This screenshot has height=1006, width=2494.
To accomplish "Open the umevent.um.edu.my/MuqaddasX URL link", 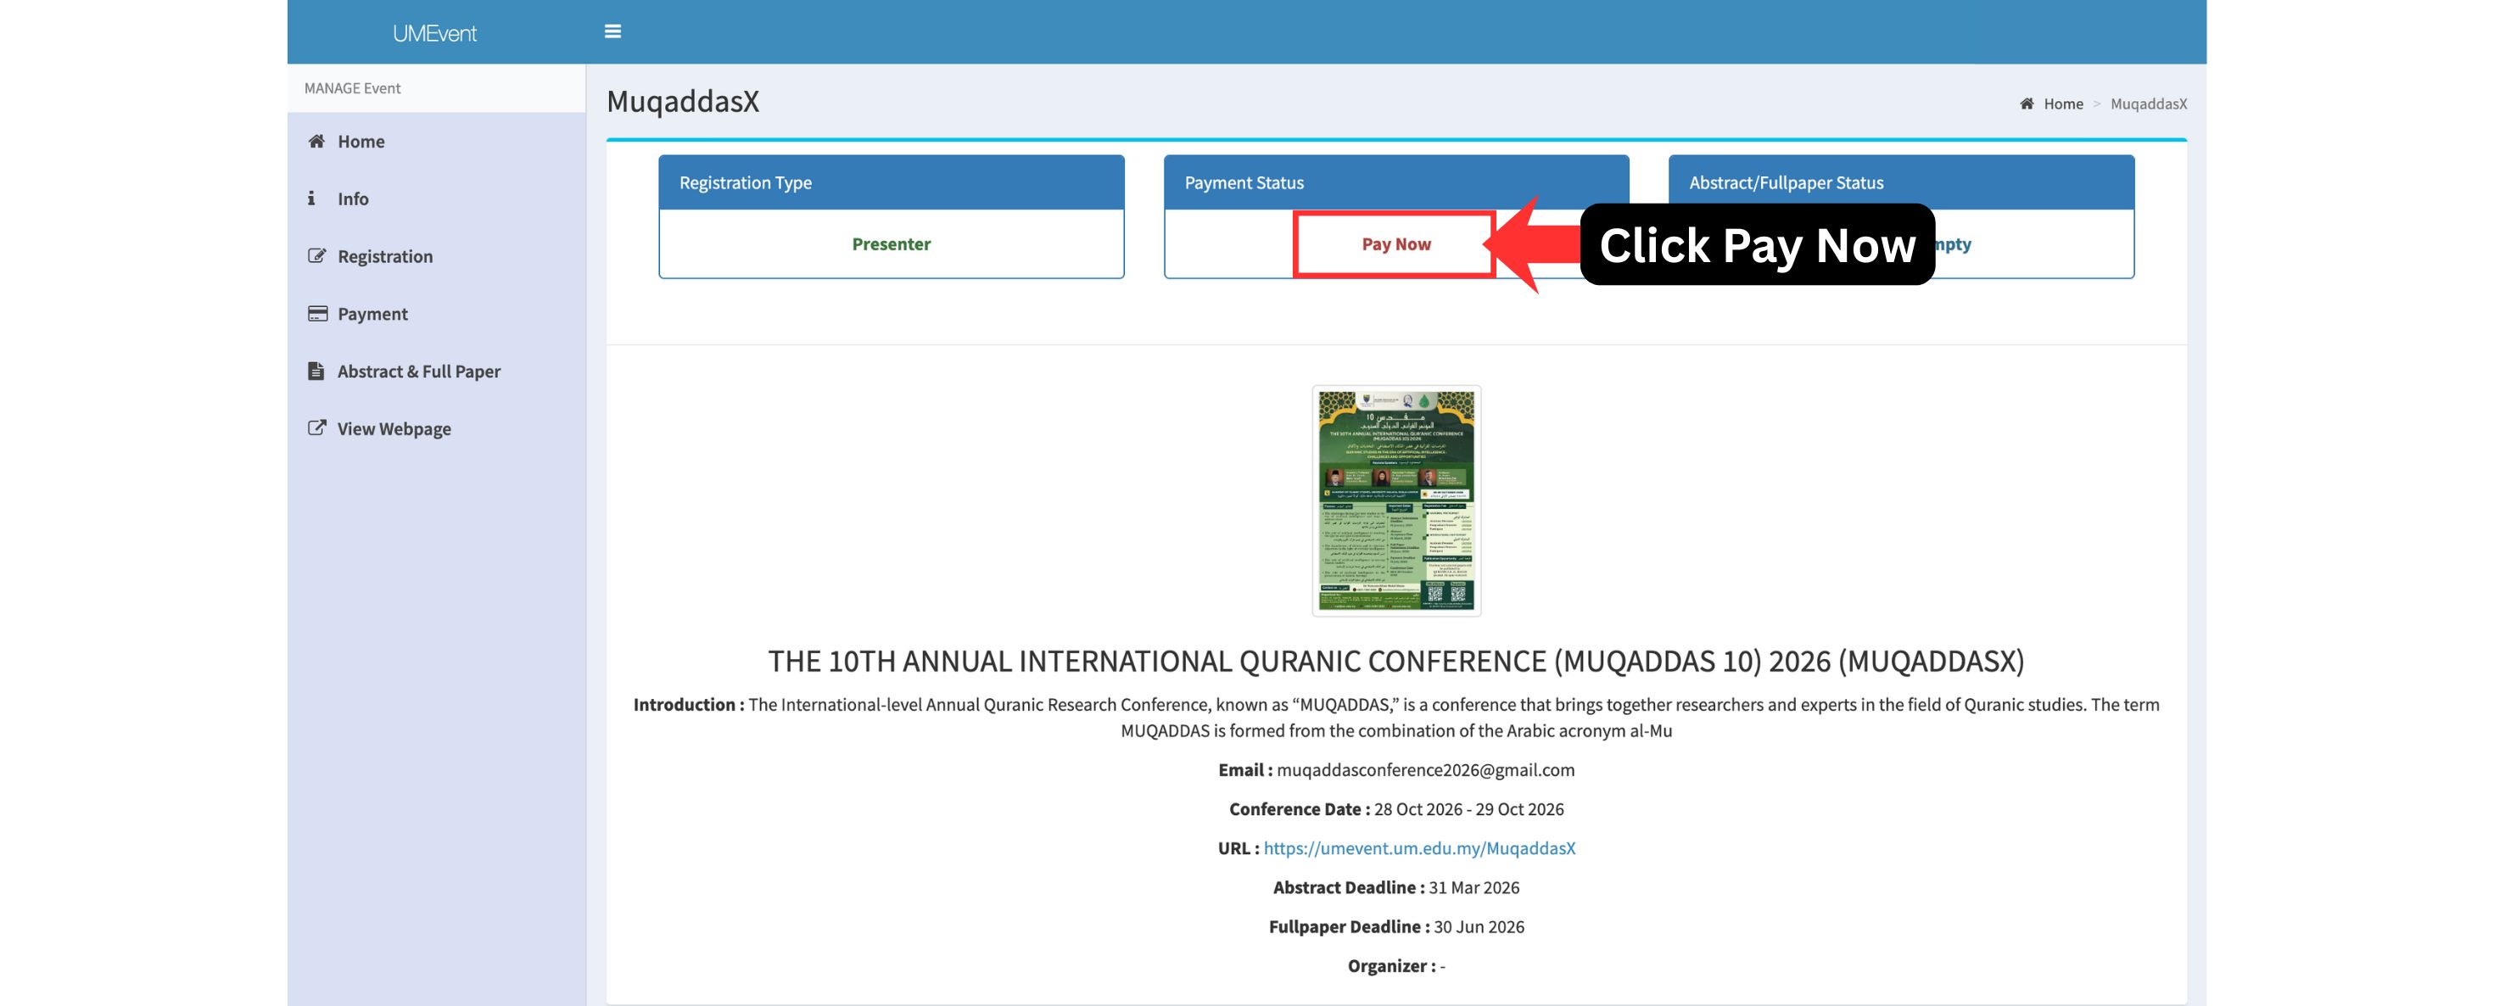I will click(x=1418, y=848).
